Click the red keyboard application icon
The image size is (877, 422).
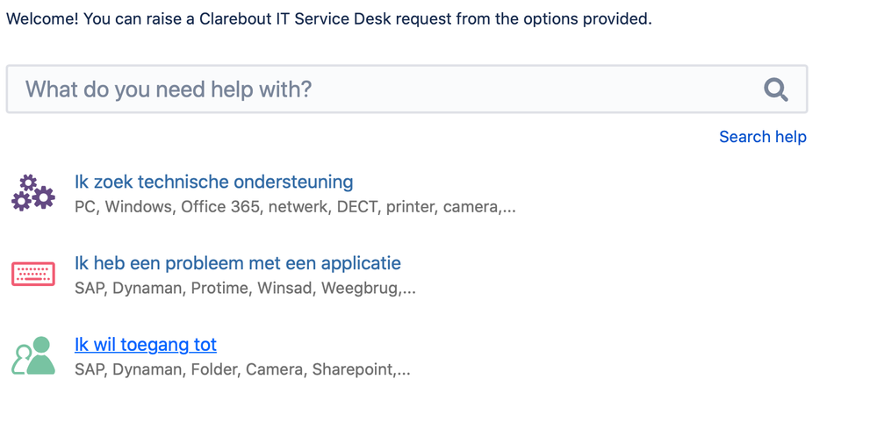33,274
